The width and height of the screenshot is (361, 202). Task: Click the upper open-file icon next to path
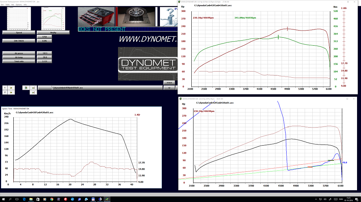tap(33, 88)
